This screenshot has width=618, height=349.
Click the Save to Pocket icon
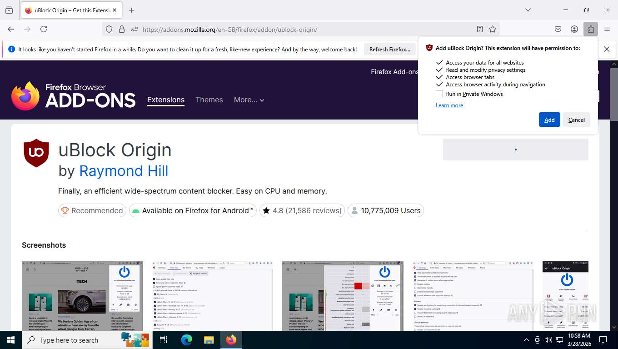(558, 29)
